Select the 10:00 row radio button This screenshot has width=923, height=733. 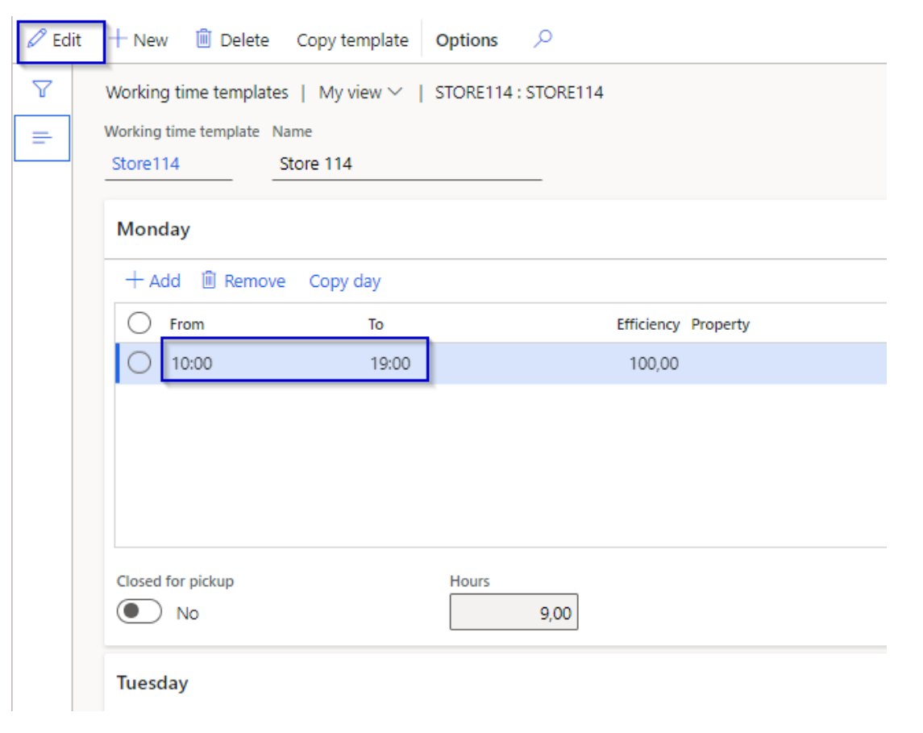pyautogui.click(x=139, y=364)
